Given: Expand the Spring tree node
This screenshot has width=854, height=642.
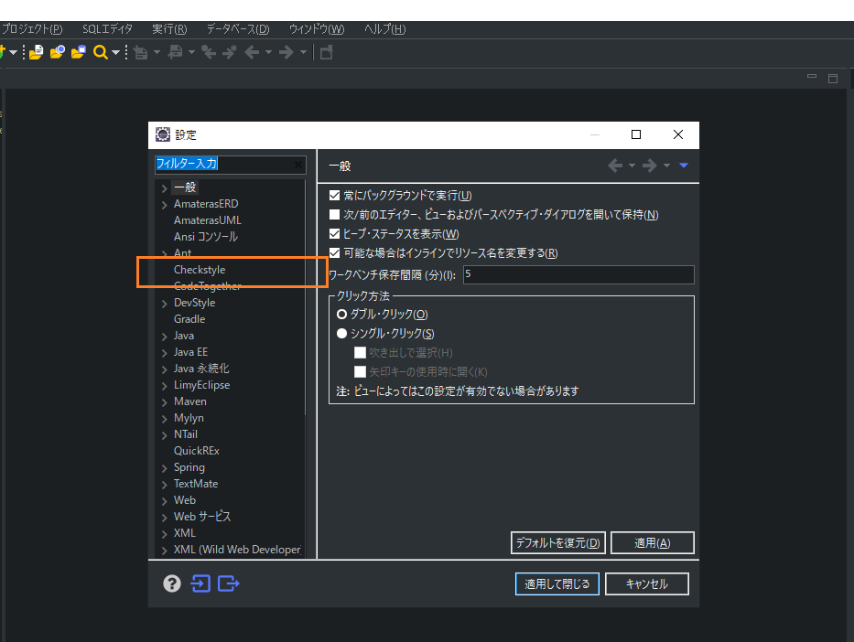Looking at the screenshot, I should point(165,468).
